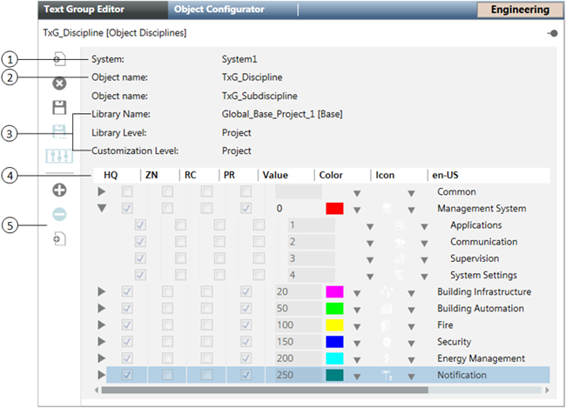Open the color dropdown for Security
The width and height of the screenshot is (566, 408).
coord(357,343)
